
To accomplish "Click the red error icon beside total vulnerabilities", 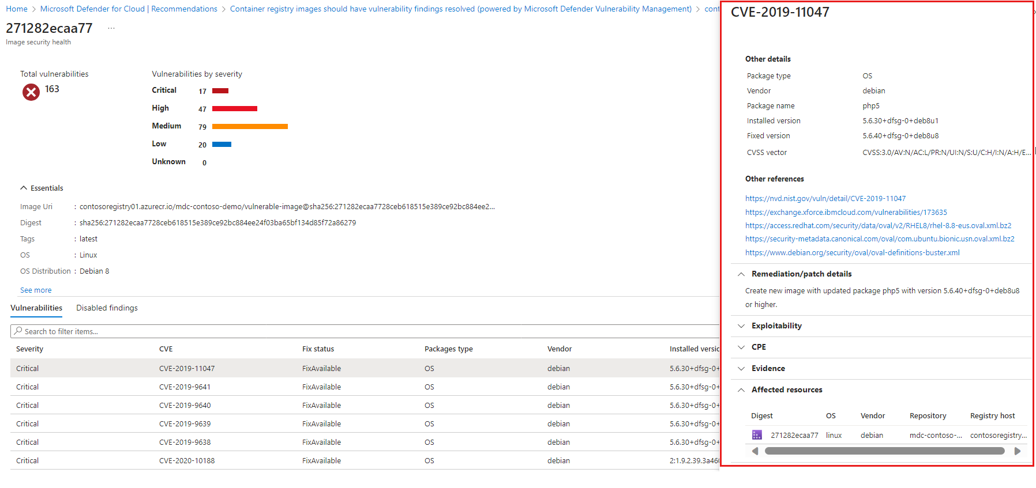I will (31, 92).
